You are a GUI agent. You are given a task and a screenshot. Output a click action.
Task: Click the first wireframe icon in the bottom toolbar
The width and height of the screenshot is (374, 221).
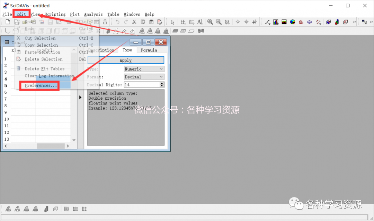tap(8, 209)
